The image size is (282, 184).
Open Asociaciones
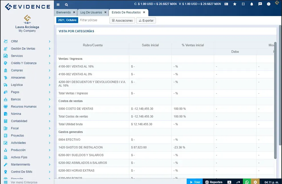click(122, 20)
